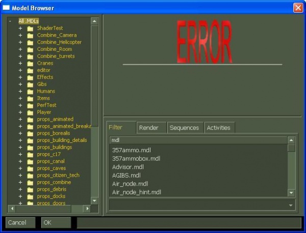Image resolution: width=306 pixels, height=233 pixels.
Task: Click the Humans folder icon
Action: (30, 92)
